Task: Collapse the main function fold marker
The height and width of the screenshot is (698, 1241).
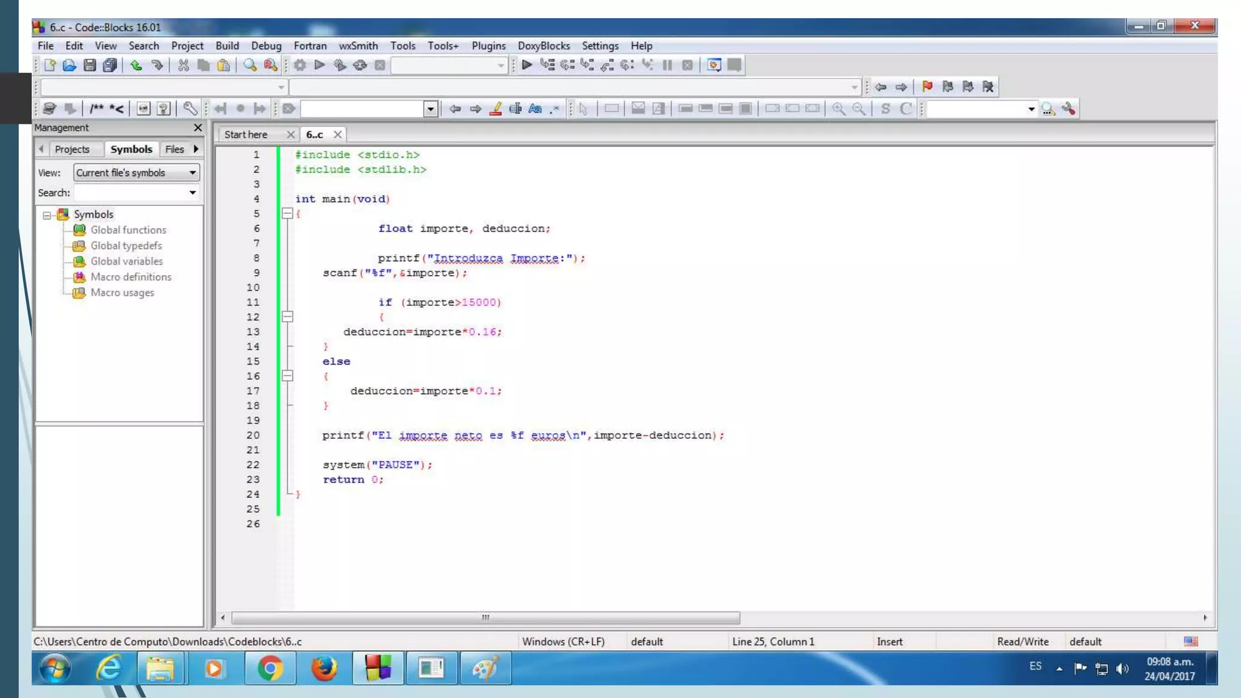Action: coord(287,213)
